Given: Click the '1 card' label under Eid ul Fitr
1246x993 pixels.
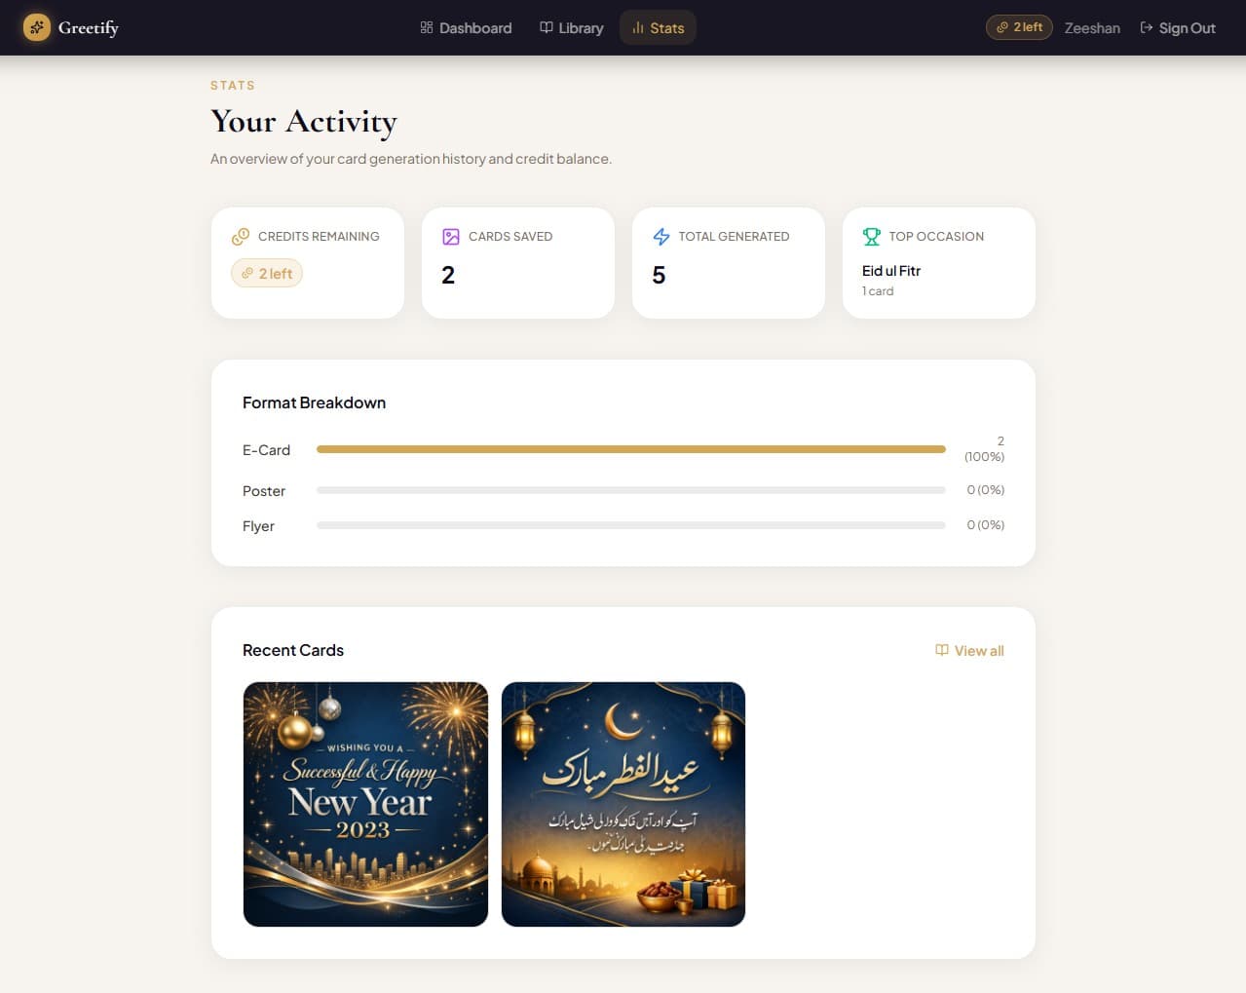Looking at the screenshot, I should (878, 291).
